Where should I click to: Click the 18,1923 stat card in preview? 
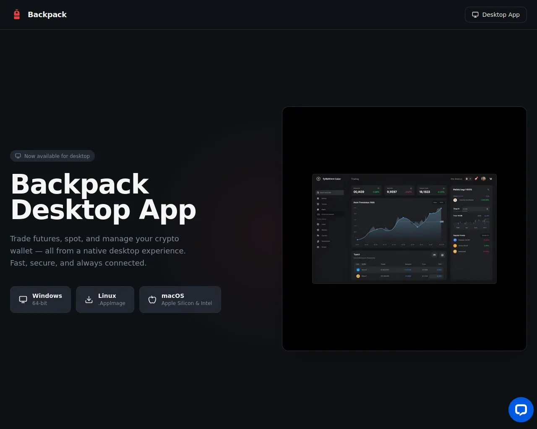432,191
